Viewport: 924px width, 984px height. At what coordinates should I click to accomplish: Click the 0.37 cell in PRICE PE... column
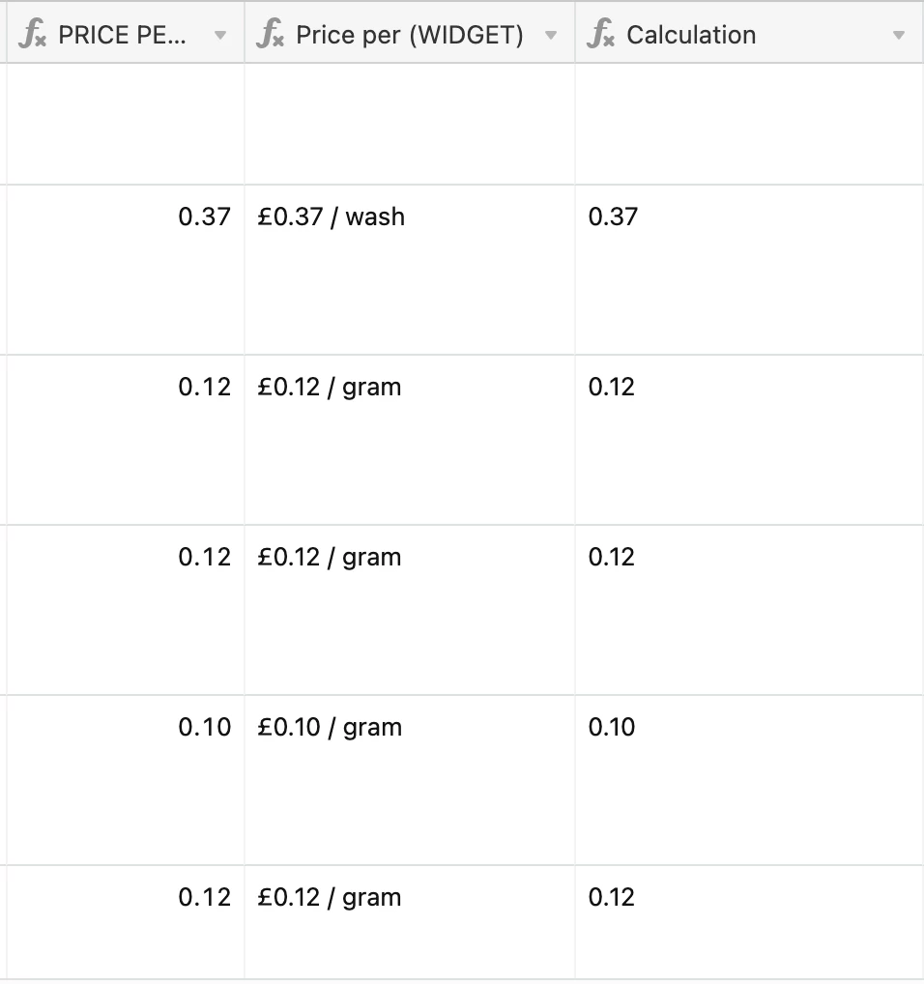point(126,270)
